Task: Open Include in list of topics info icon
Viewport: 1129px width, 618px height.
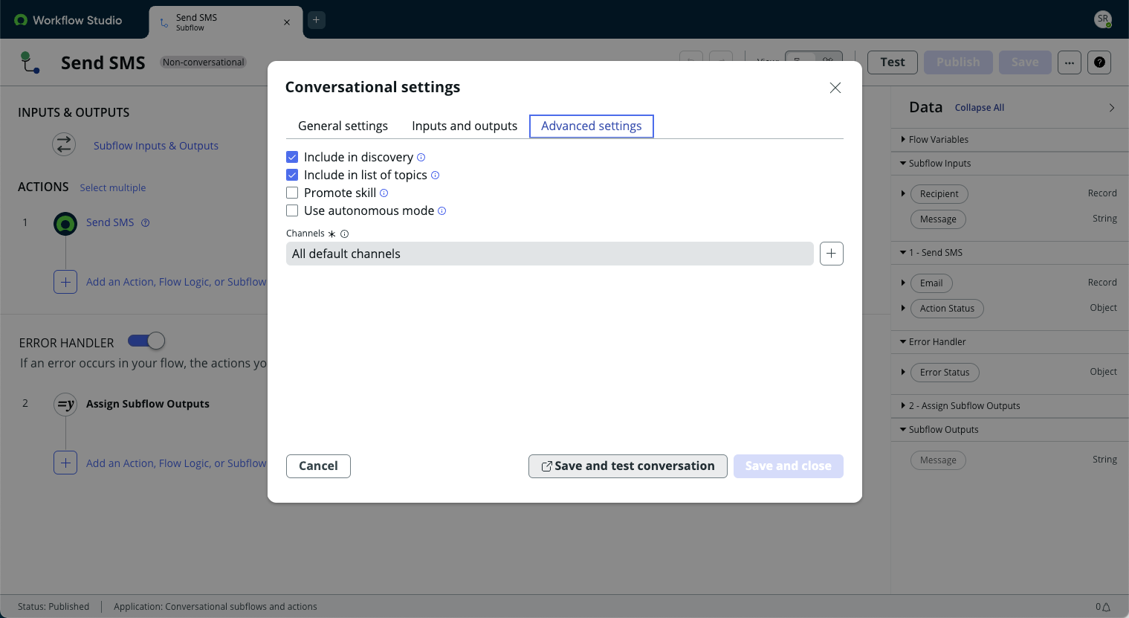Action: click(x=435, y=175)
